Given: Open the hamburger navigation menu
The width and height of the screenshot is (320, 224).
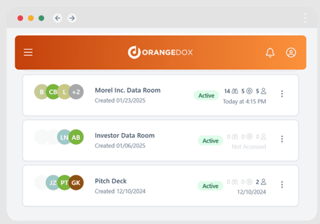Looking at the screenshot, I should tap(28, 52).
